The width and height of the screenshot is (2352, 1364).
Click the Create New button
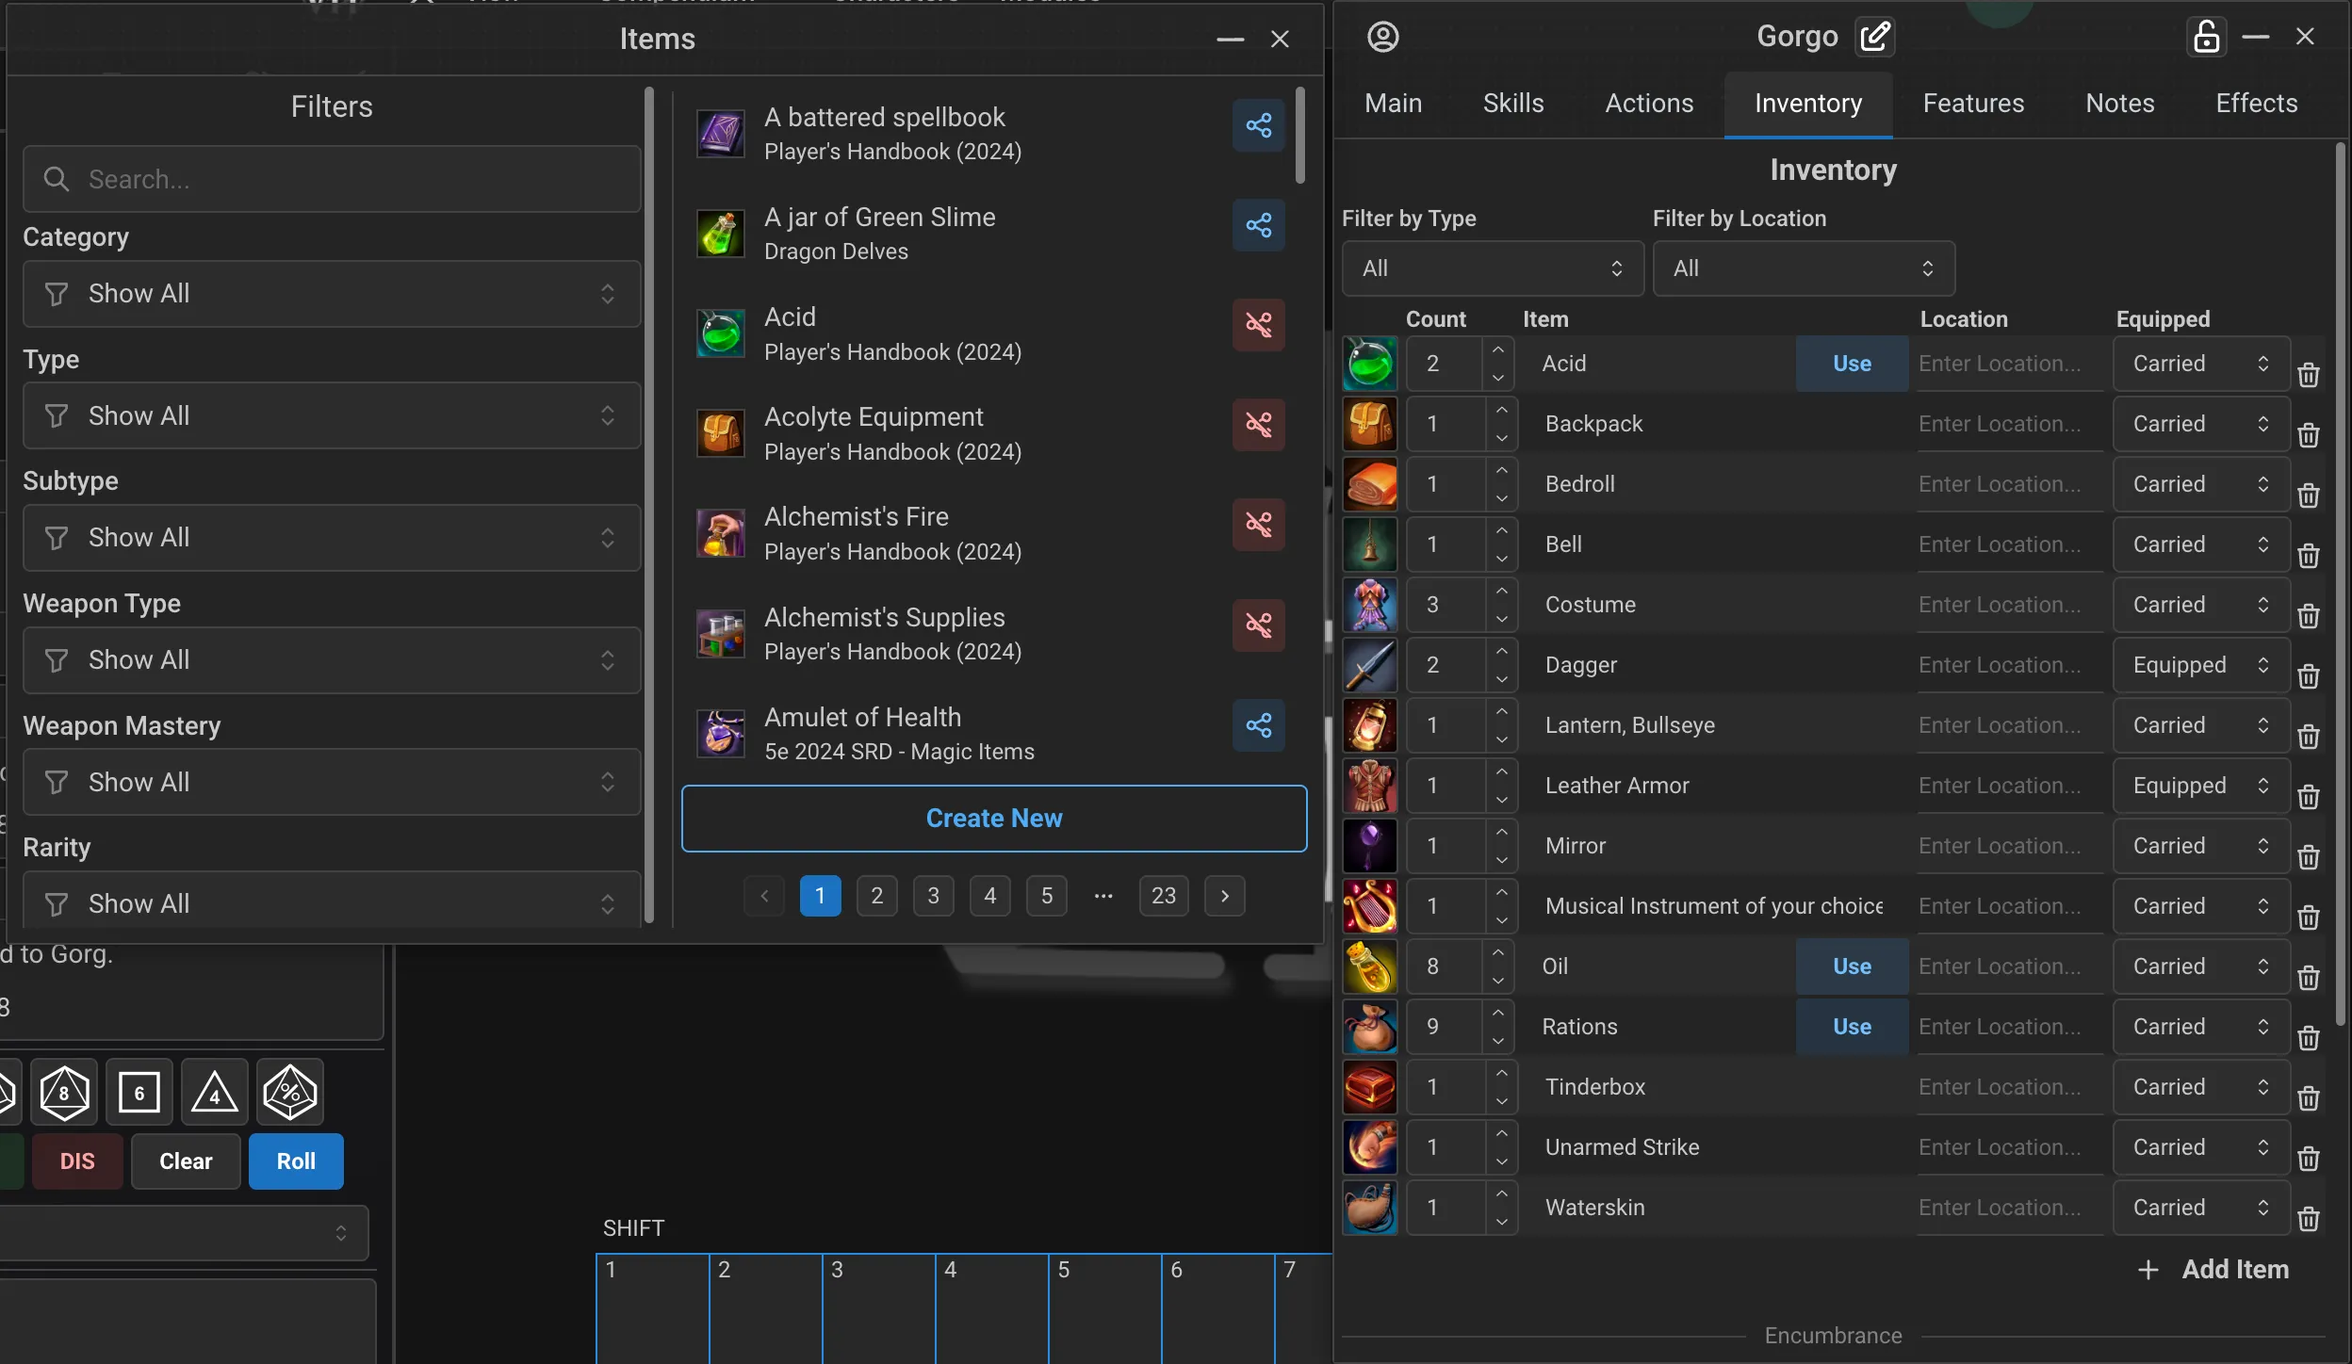[x=994, y=818]
